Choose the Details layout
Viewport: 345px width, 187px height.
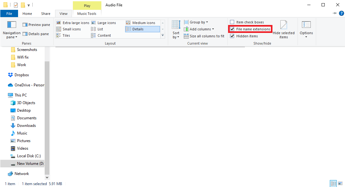point(142,29)
